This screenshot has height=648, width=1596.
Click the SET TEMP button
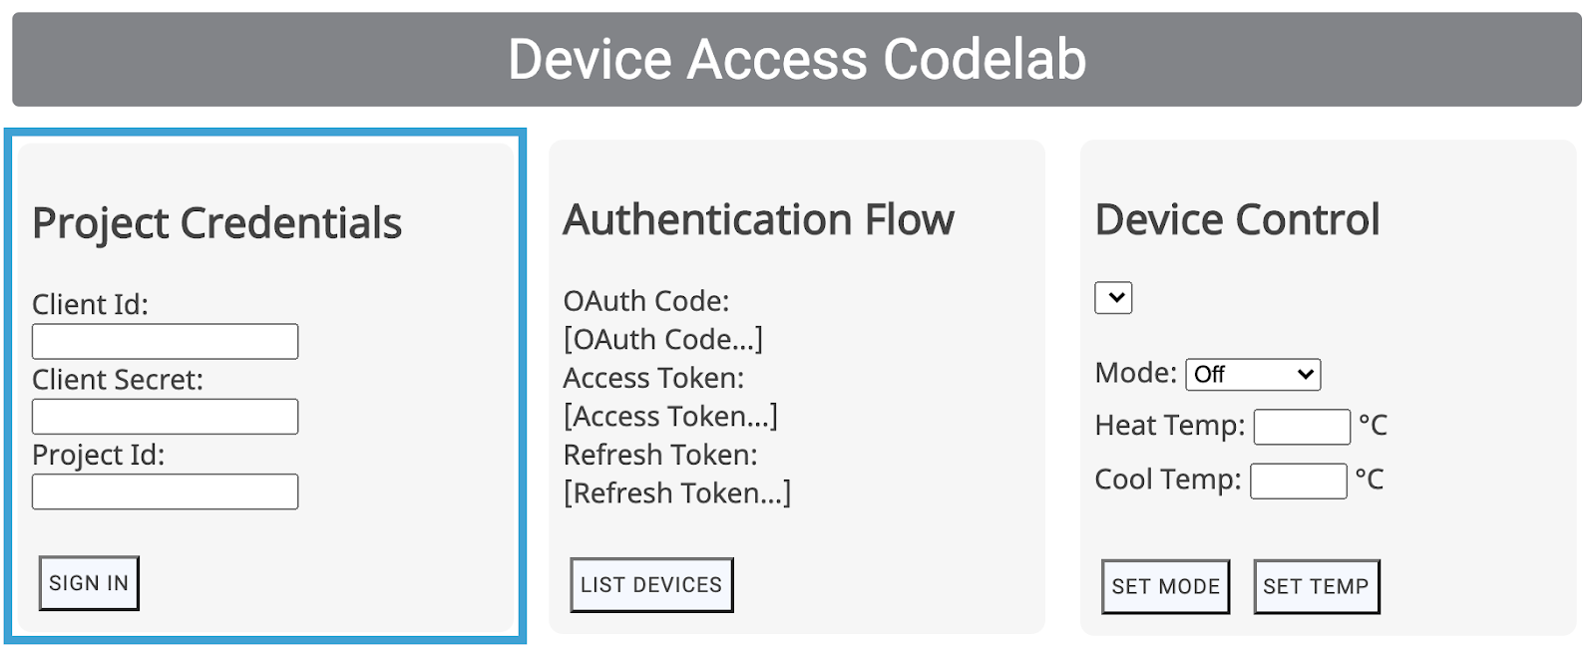1316,586
